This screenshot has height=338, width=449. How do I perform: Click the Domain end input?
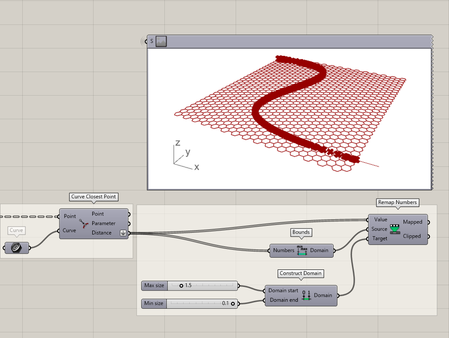pyautogui.click(x=284, y=300)
